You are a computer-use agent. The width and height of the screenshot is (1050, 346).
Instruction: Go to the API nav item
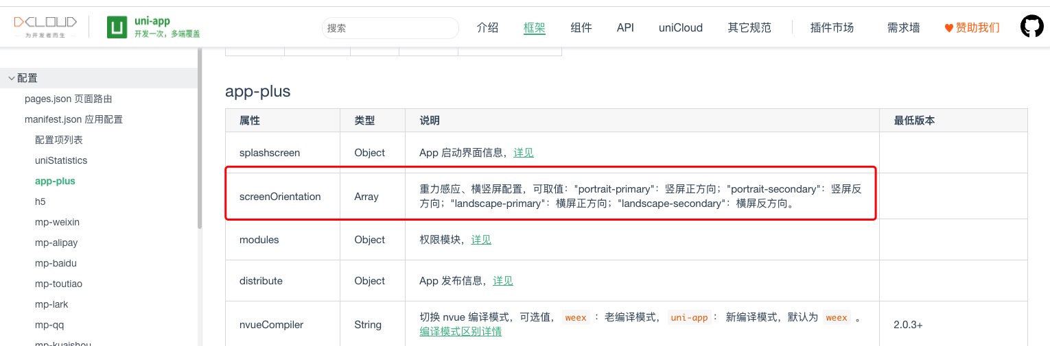625,27
